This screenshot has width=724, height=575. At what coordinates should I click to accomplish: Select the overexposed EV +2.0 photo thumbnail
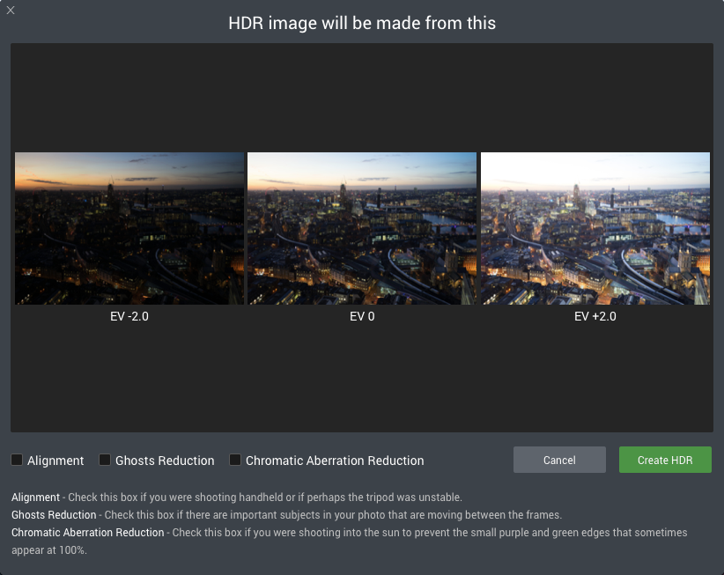click(x=595, y=228)
